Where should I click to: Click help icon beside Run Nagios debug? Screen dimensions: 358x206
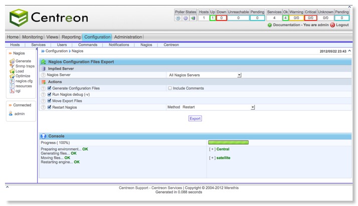[x=43, y=94]
